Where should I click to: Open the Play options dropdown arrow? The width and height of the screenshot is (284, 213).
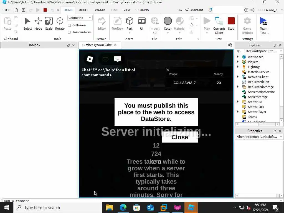(x=207, y=33)
